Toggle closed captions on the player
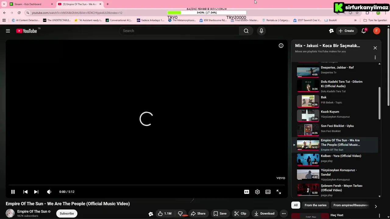390x219 pixels. (x=247, y=192)
